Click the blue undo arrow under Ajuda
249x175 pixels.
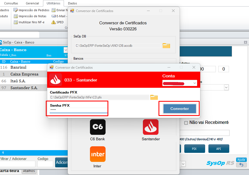pos(241,165)
